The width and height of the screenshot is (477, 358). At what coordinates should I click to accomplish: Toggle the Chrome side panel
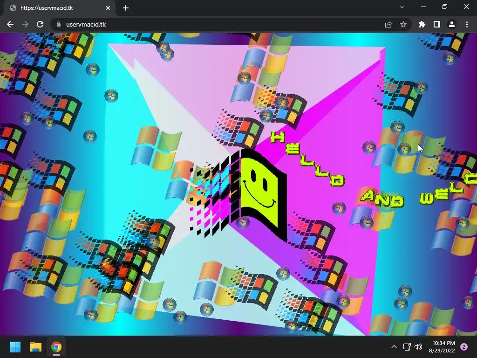[x=437, y=24]
